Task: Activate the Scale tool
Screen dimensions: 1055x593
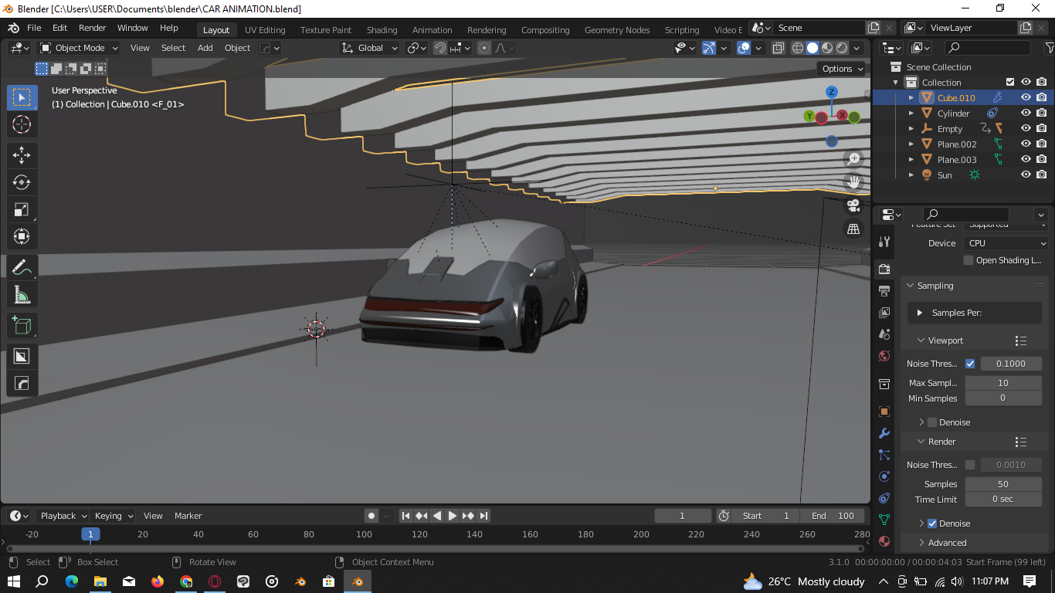Action: (22, 209)
